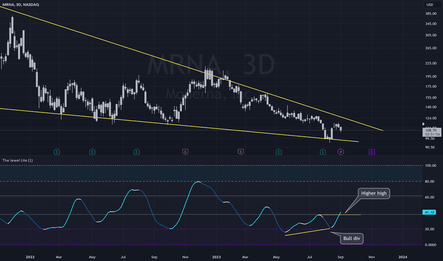Image resolution: width=443 pixels, height=261 pixels.
Task: Click the 265.00 price axis label
Action: [x=431, y=48]
